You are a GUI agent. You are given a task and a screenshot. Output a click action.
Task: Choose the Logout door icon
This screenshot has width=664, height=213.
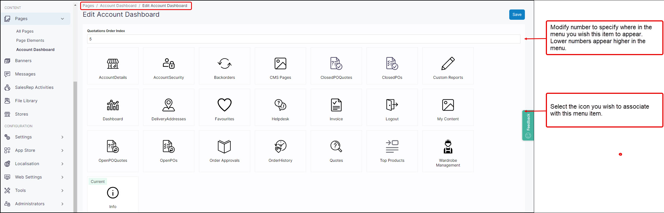(x=392, y=105)
